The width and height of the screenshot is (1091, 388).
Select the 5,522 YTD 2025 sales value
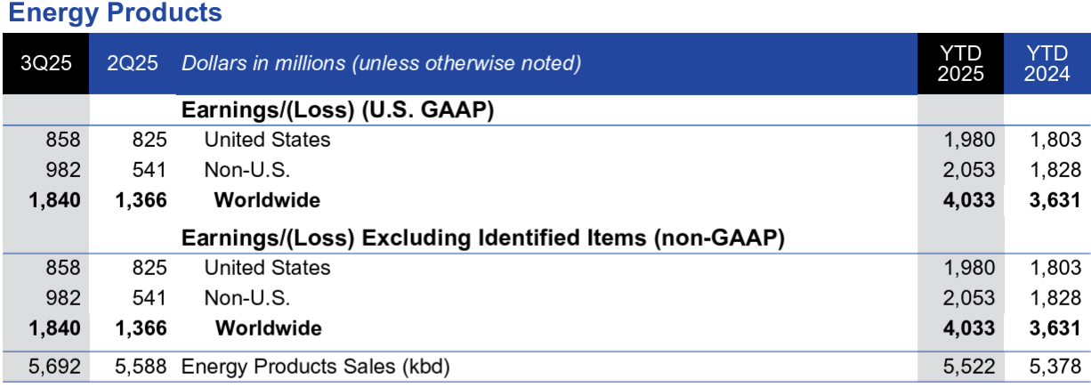tap(970, 367)
